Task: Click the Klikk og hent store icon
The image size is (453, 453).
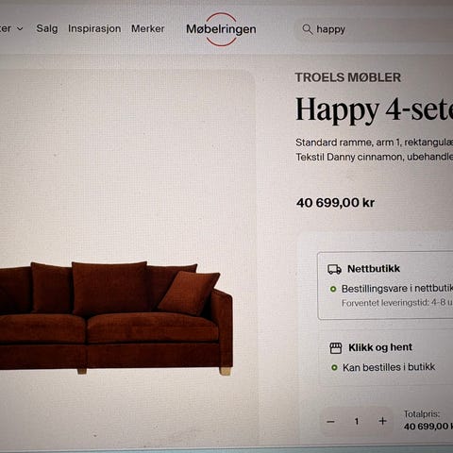Action: 336,348
